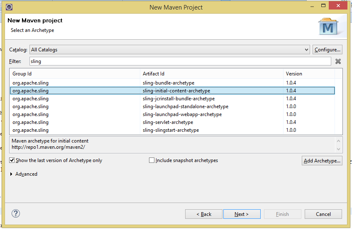Click the Eclipse icon in title bar
352x230 pixels.
(9, 7)
